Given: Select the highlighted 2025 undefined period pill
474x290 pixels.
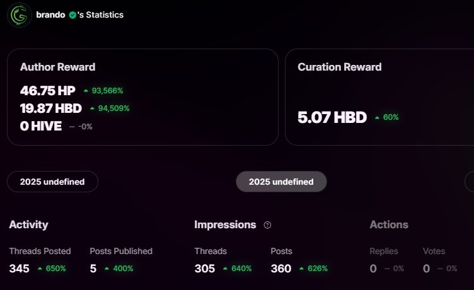Looking at the screenshot, I should [281, 182].
